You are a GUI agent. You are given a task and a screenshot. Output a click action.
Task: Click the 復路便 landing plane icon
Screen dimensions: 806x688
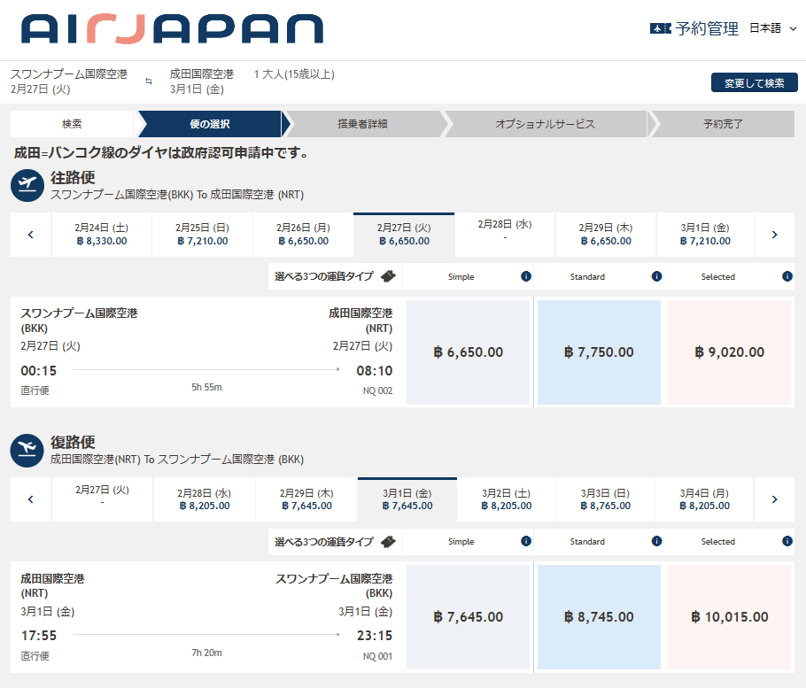point(27,451)
